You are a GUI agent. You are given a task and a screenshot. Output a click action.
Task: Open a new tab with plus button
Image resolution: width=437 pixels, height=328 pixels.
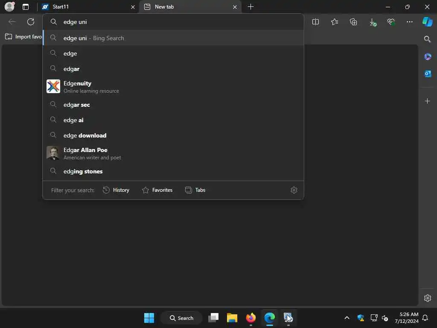click(x=251, y=7)
